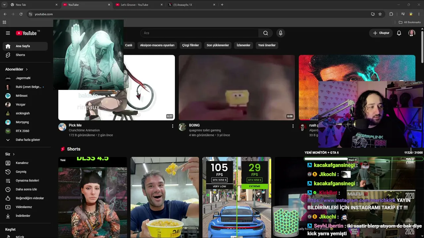This screenshot has width=424, height=238.
Task: Open the DLSS 4.5 short thumbnail
Action: 93,197
